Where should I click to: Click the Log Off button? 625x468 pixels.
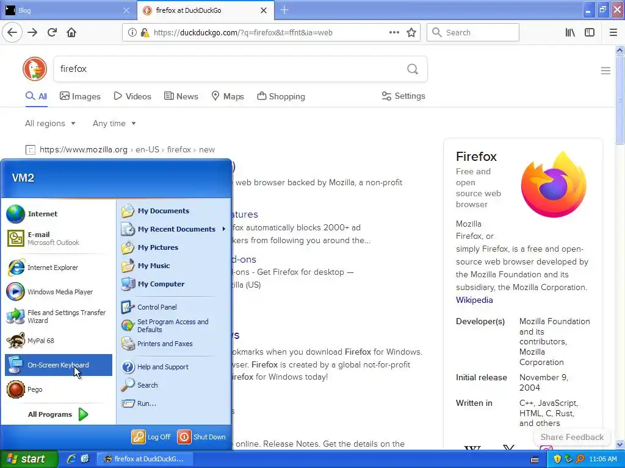tap(151, 437)
